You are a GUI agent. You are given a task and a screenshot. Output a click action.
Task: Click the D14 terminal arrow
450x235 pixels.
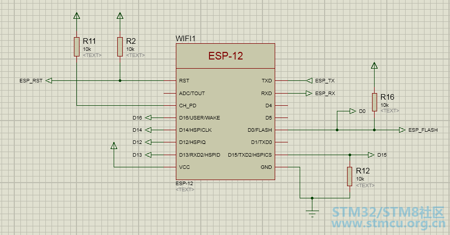point(148,130)
